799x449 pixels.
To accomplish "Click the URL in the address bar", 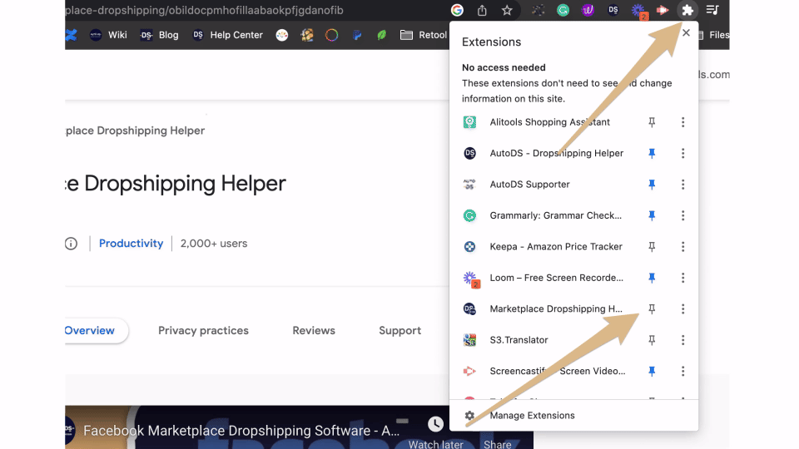I will pyautogui.click(x=205, y=10).
